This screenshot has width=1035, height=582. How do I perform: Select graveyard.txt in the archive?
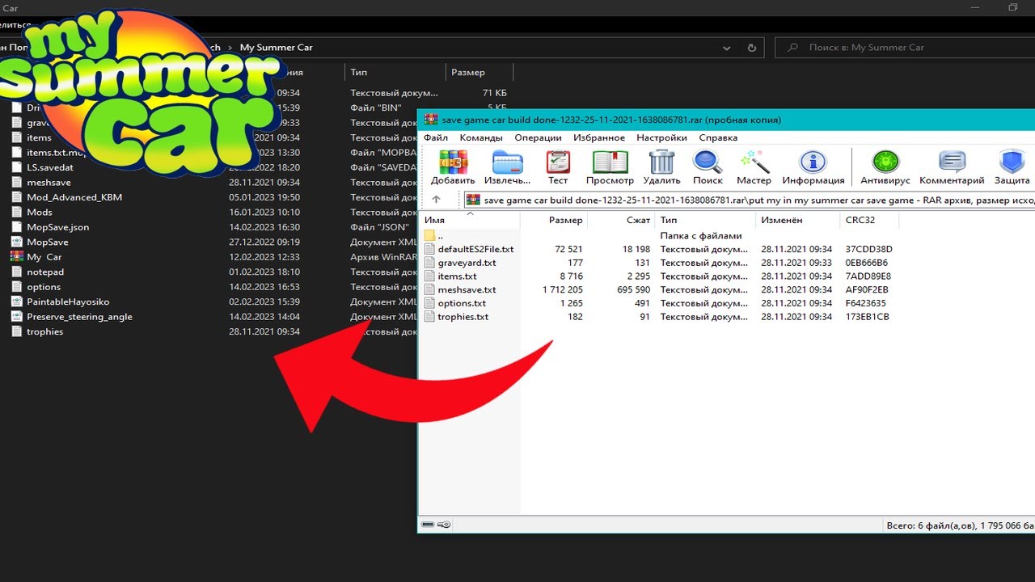pyautogui.click(x=467, y=263)
